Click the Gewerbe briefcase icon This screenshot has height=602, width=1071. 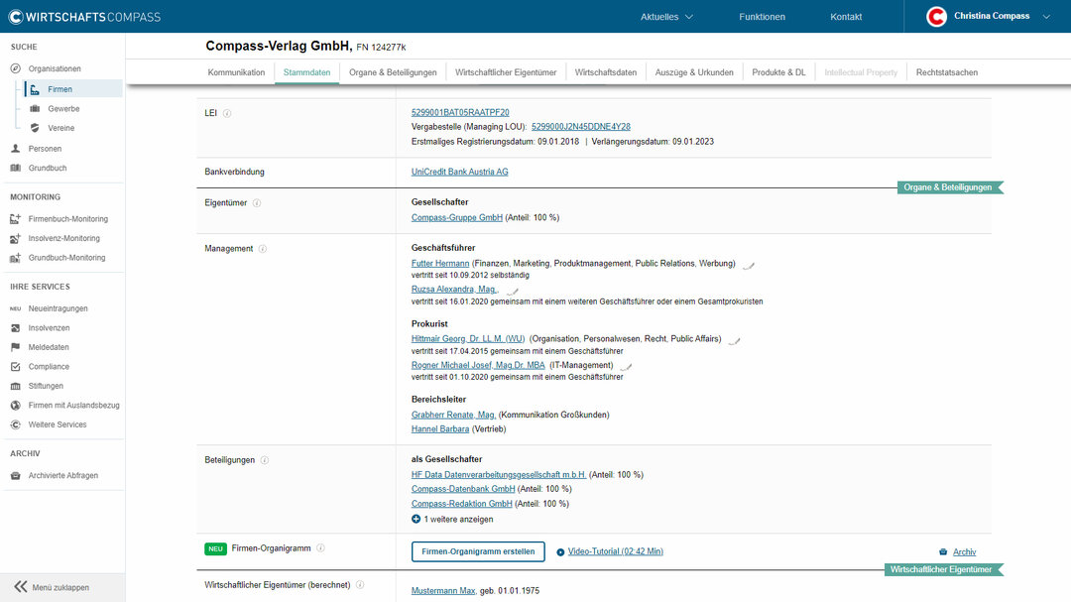tap(35, 109)
